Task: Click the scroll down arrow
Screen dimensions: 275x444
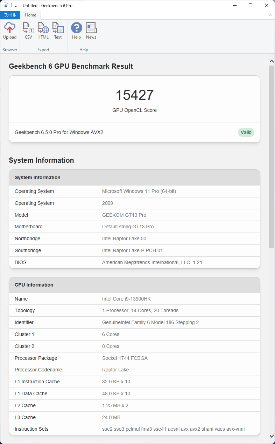Action: (272, 436)
